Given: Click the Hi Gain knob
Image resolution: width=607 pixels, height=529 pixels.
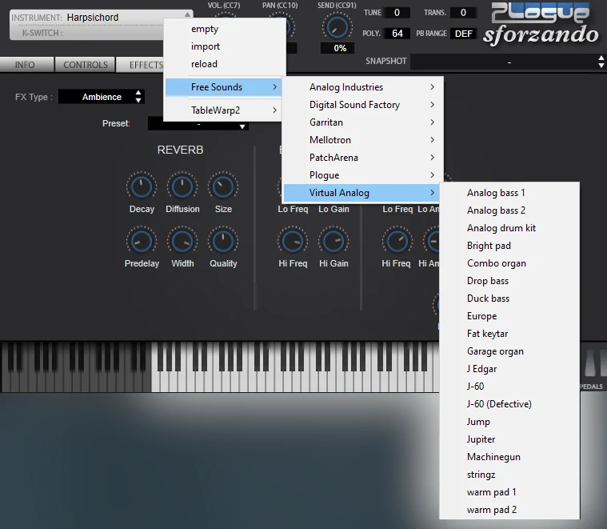Looking at the screenshot, I should (333, 241).
